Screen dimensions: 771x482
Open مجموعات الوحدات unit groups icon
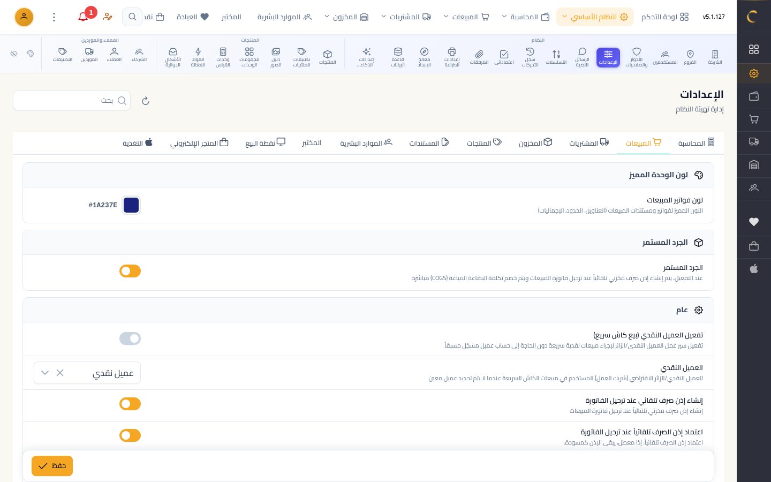249,57
